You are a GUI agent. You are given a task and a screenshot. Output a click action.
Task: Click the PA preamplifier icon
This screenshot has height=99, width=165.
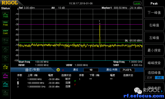click(5, 58)
